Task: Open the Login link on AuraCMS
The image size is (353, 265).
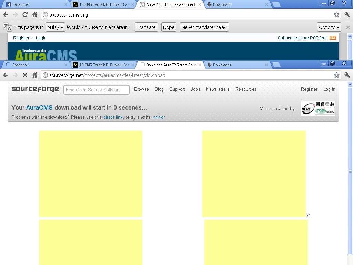Action: click(x=41, y=38)
